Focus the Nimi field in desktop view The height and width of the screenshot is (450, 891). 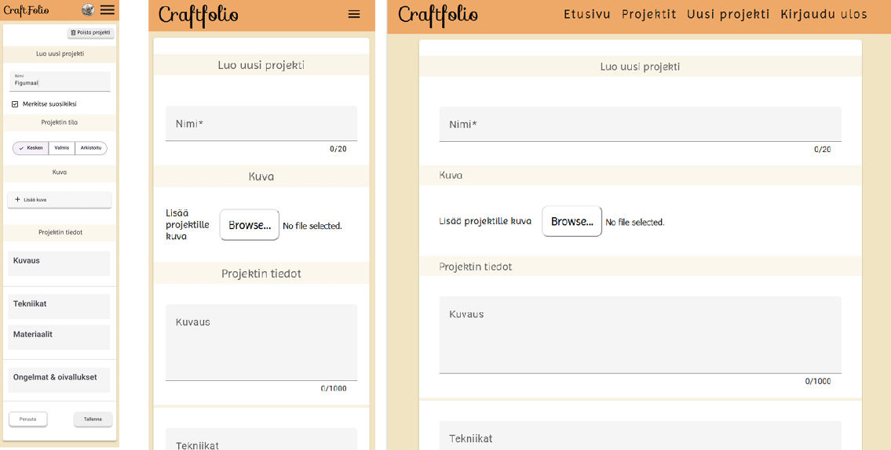[x=640, y=125]
